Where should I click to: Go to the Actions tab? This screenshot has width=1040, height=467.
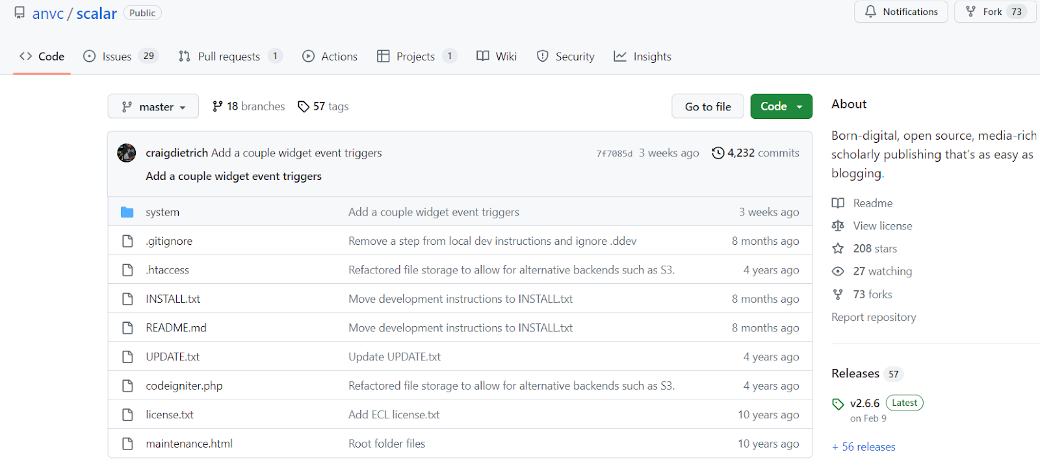click(x=330, y=57)
